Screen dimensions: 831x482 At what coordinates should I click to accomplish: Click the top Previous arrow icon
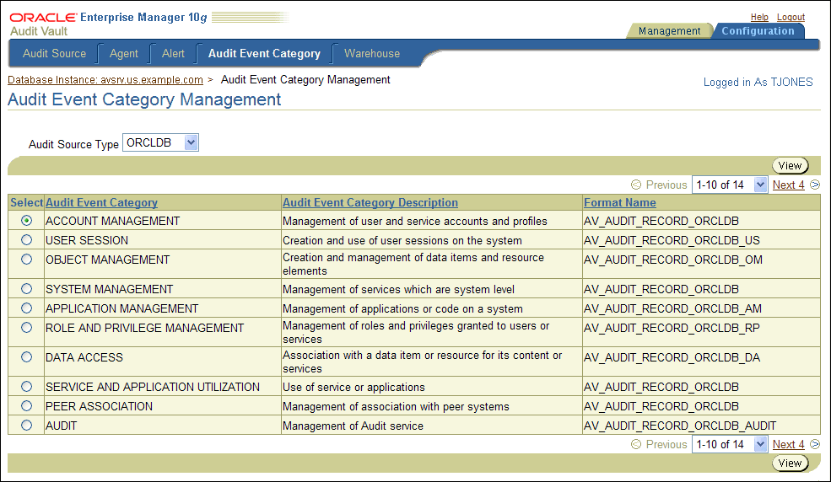636,185
